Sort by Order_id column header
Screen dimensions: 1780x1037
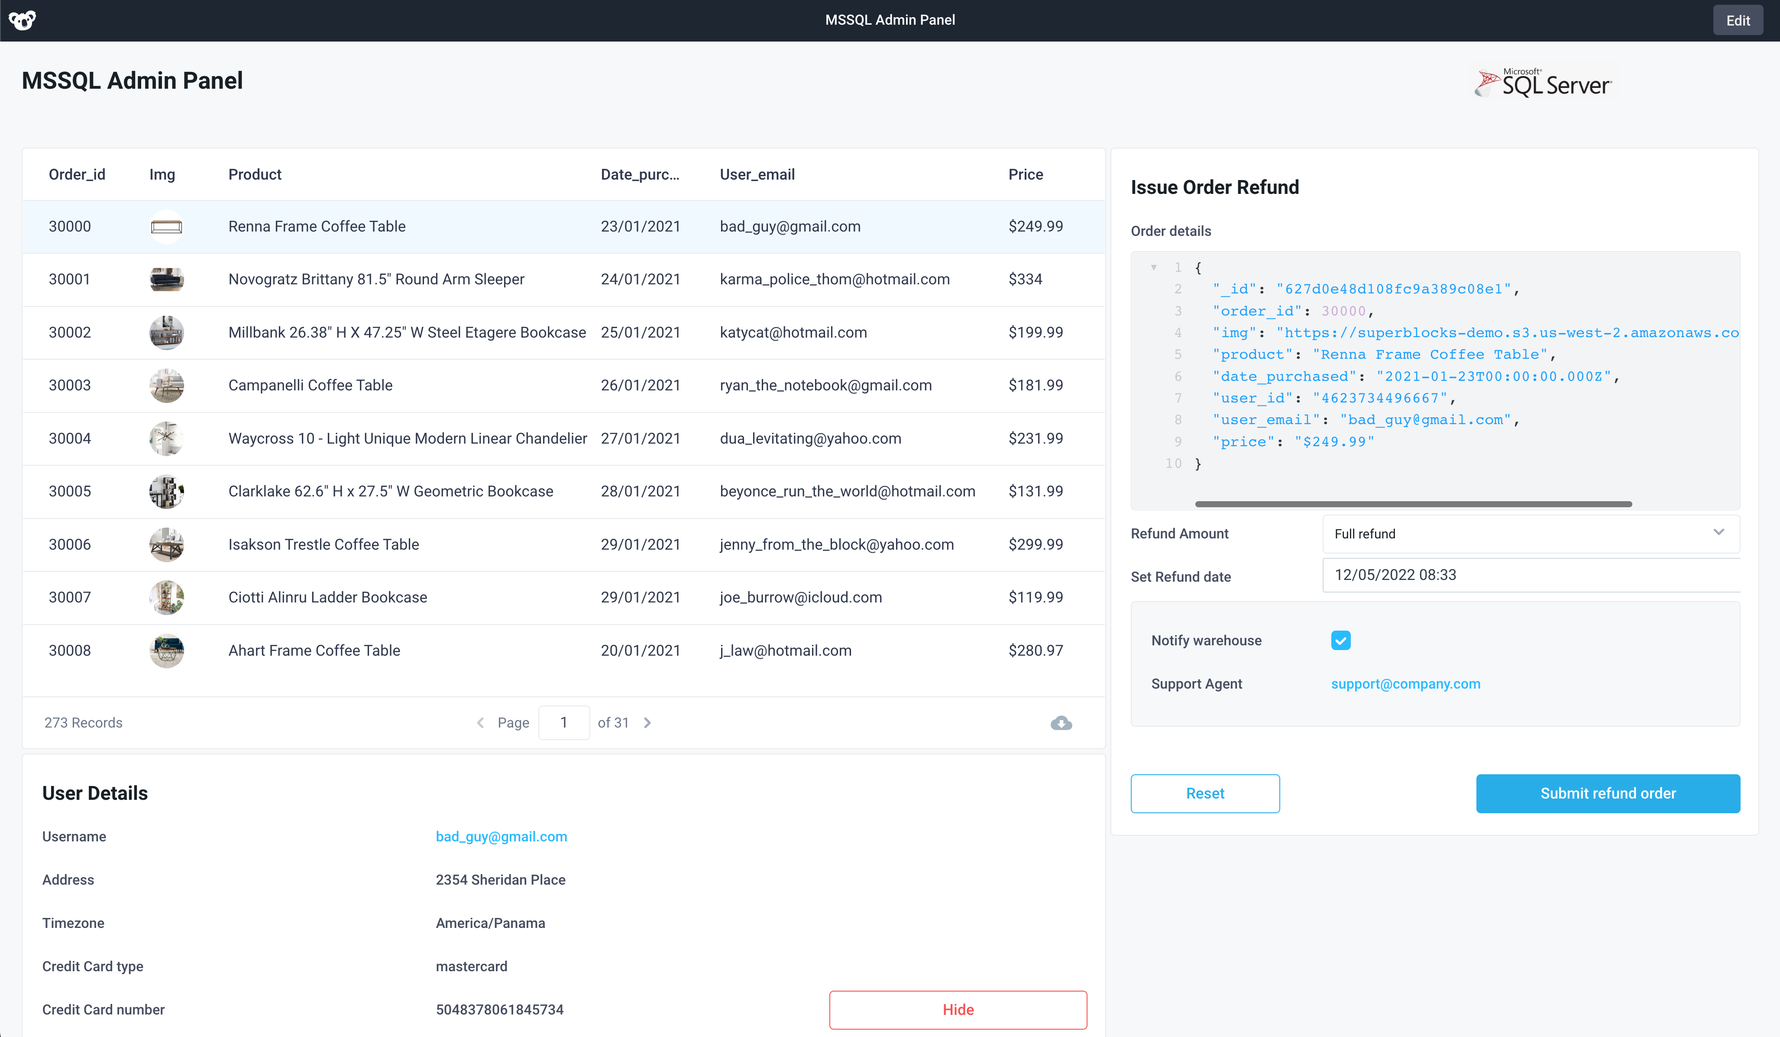click(x=77, y=174)
